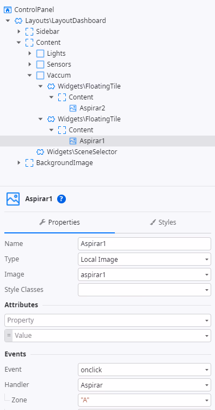The width and height of the screenshot is (215, 410).
Task: Expand the Sidebar node
Action: [x=19, y=32]
